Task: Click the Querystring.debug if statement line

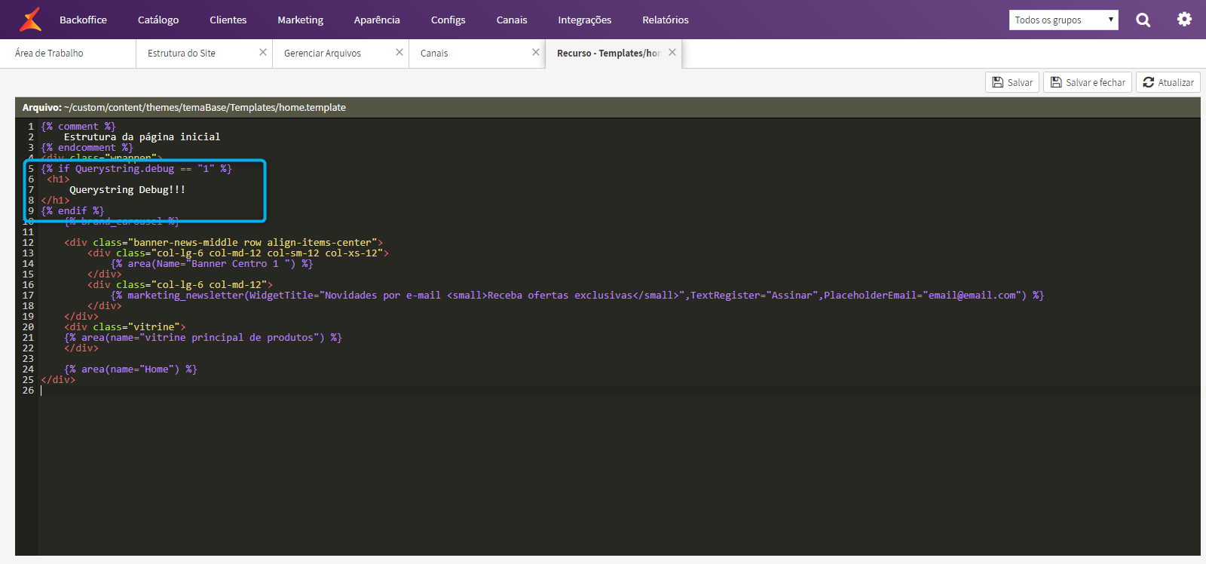Action: tap(136, 169)
